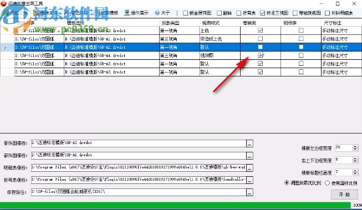Select the 使用国标比例 radio button
Screen dimensions: 362x210
point(327,183)
